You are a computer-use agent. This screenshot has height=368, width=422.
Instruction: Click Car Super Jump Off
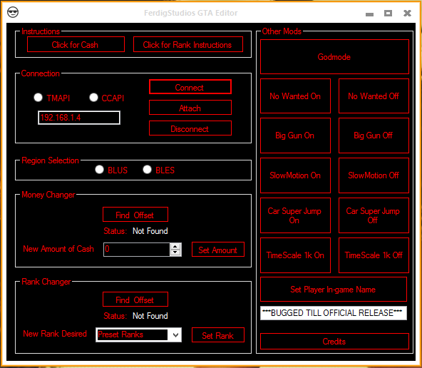(374, 215)
